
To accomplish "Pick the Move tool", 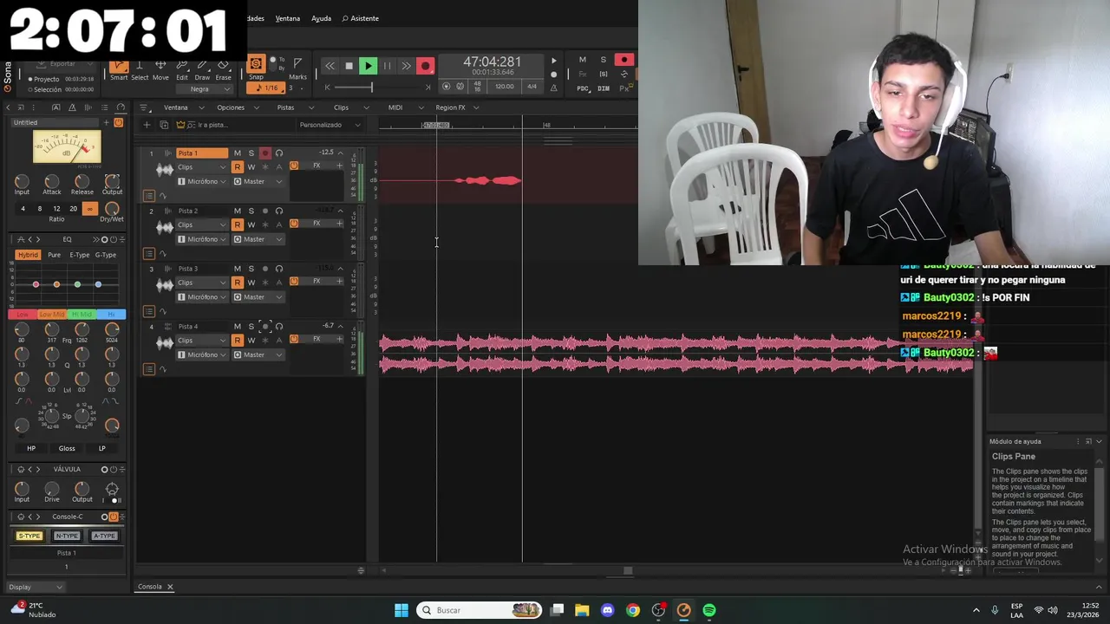I will point(160,69).
